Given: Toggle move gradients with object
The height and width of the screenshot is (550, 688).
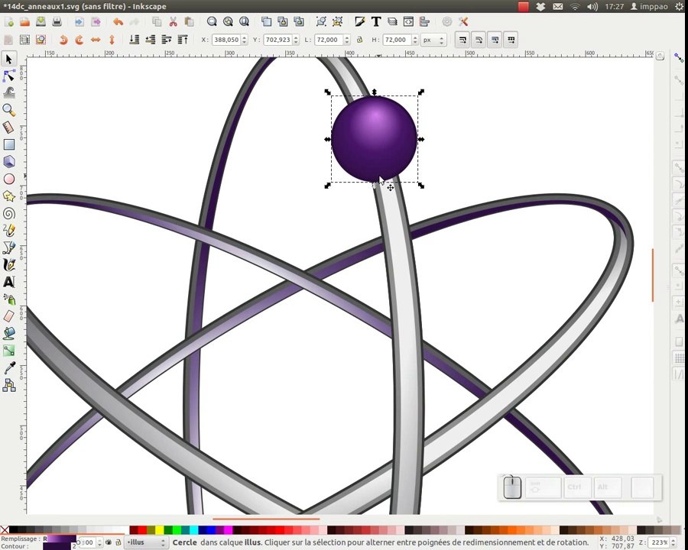Looking at the screenshot, I should [x=495, y=40].
